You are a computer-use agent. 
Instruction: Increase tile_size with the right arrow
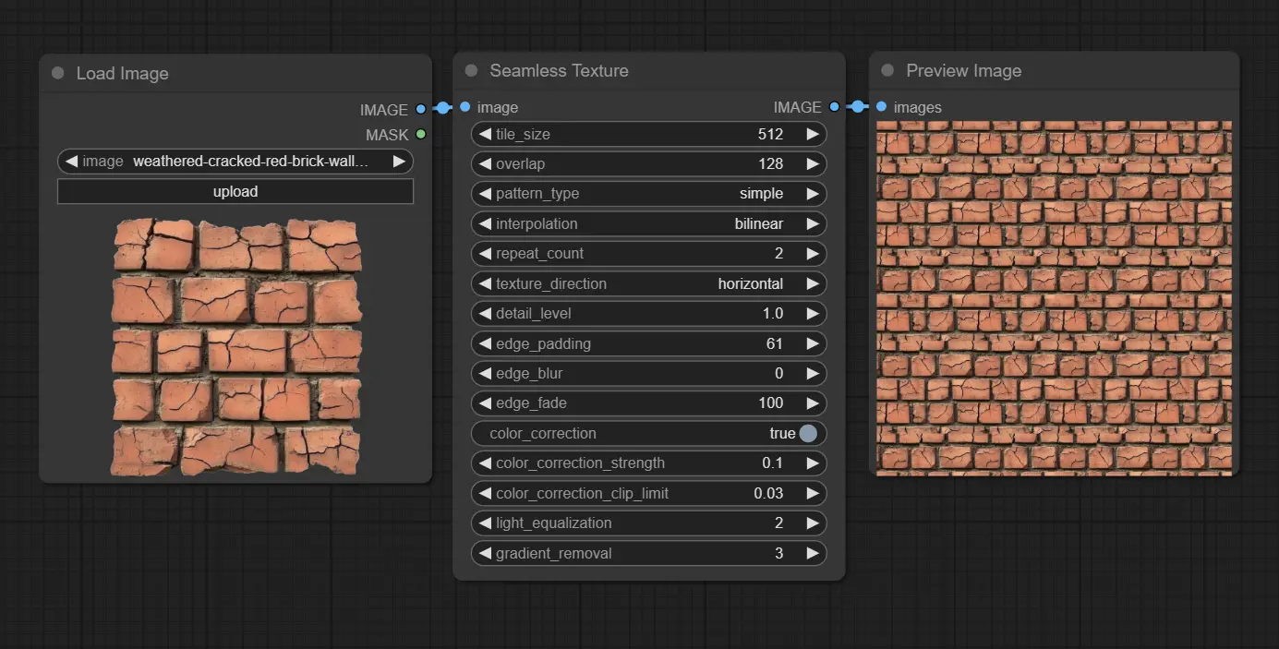click(x=812, y=134)
